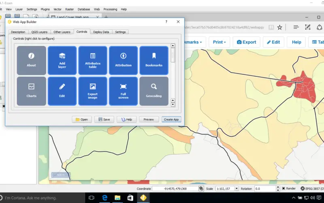Click the Help button in Web App Builder
The width and height of the screenshot is (324, 203).
click(x=126, y=119)
